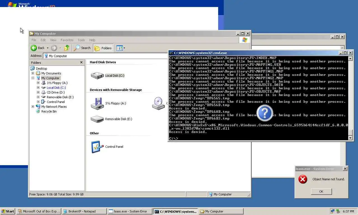Open the Edit menu
The image size is (358, 215).
pos(43,40)
